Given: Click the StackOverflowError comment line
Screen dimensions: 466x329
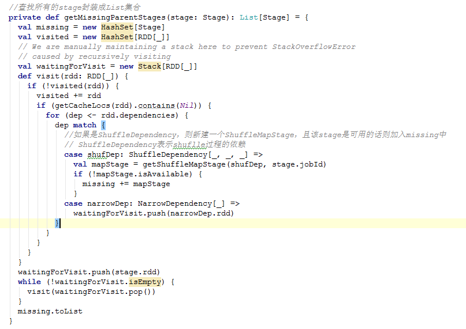Looking at the screenshot, I should pos(187,47).
